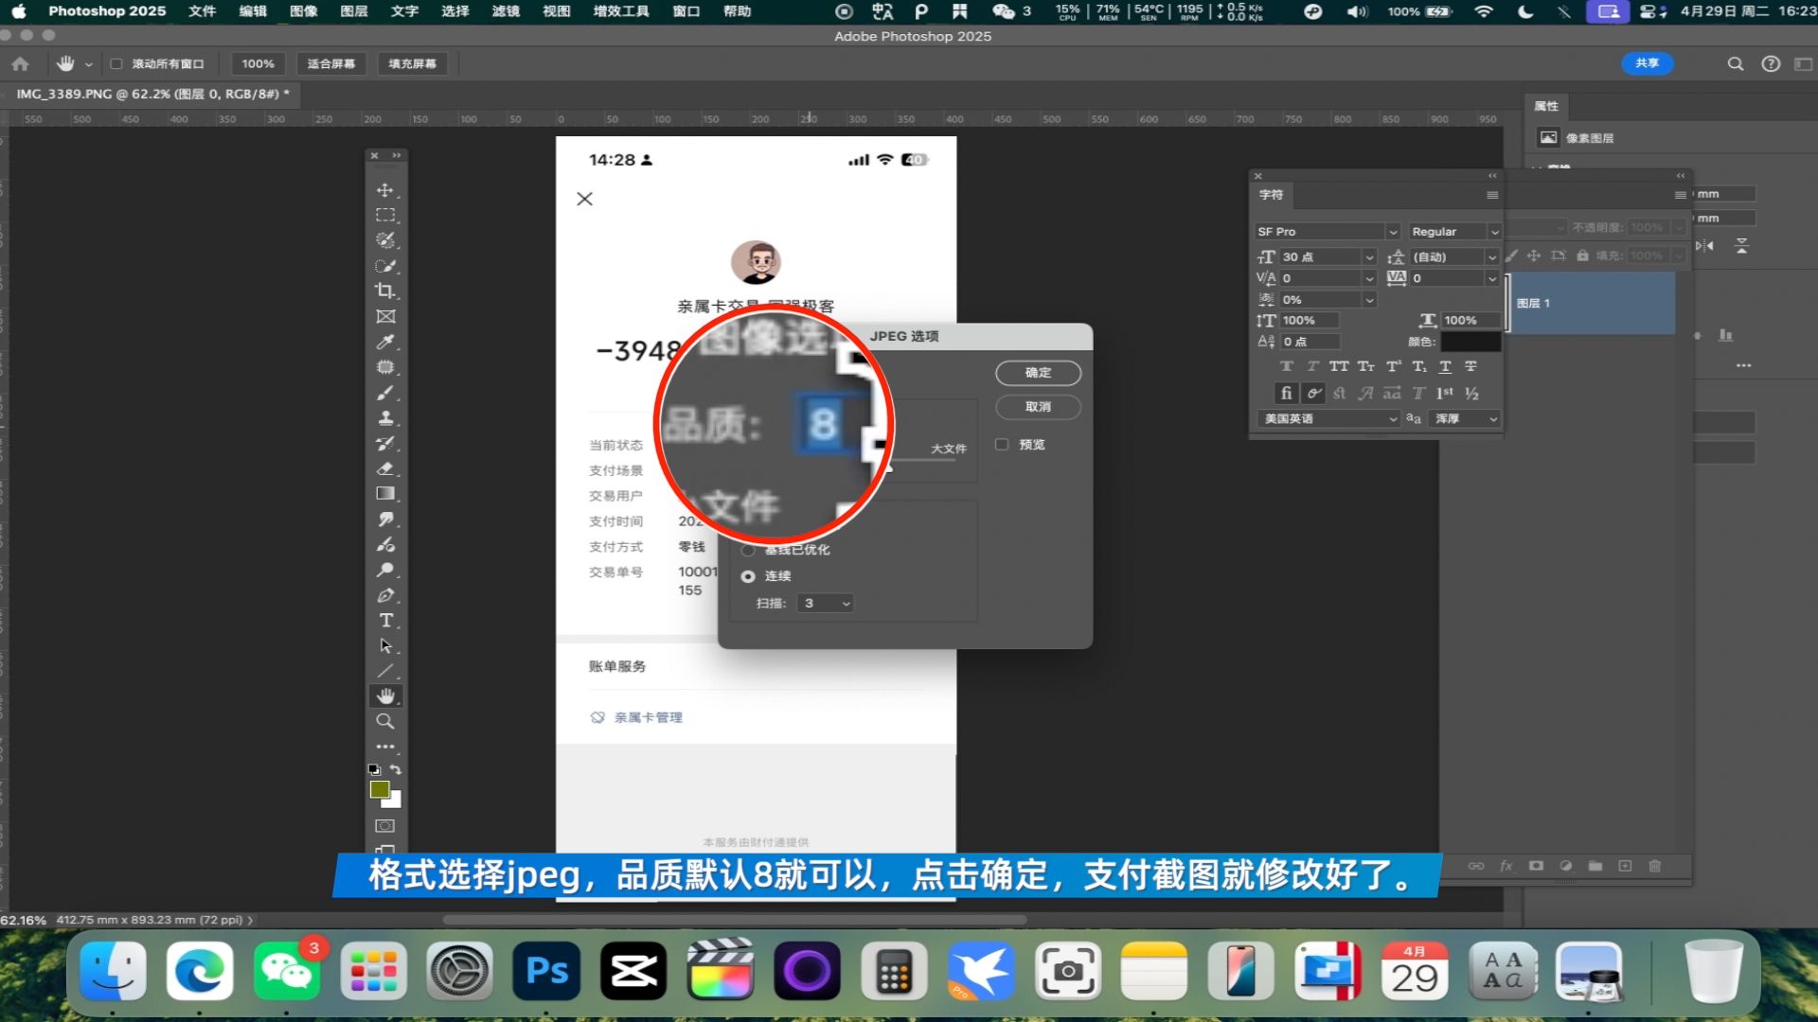
Task: Select the Rectangular Marquee tool
Action: [x=385, y=216]
